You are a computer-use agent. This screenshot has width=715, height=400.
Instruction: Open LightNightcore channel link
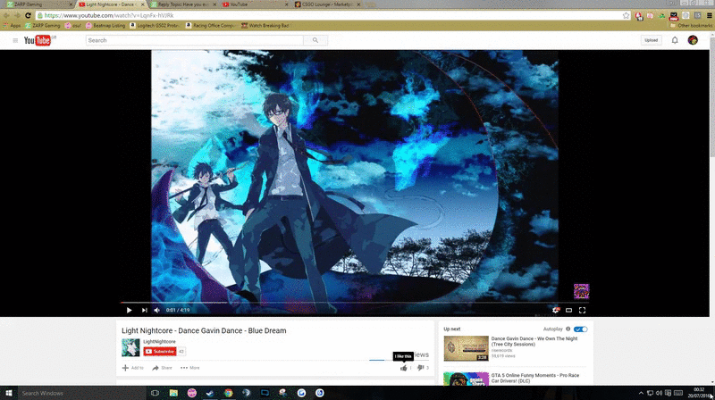(159, 342)
